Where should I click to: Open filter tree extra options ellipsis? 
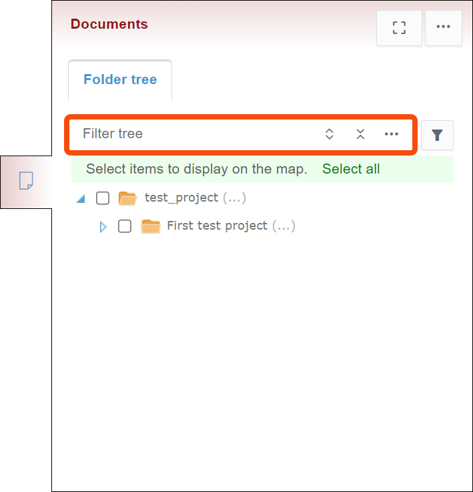tap(392, 134)
